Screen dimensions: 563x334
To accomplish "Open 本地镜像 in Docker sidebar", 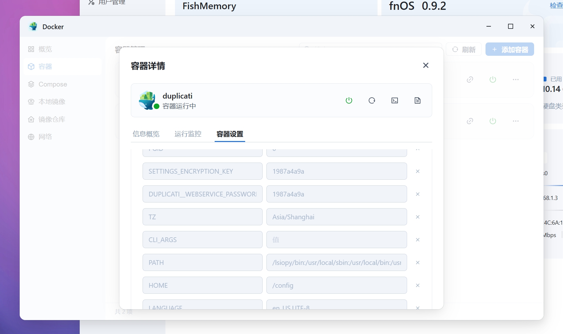I will tap(62, 102).
